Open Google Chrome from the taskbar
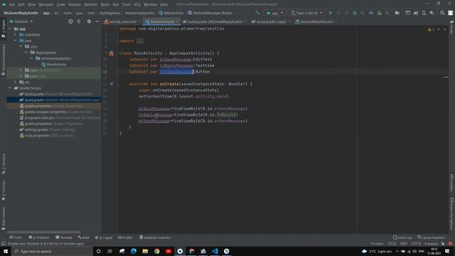This screenshot has height=256, width=455. point(156,251)
